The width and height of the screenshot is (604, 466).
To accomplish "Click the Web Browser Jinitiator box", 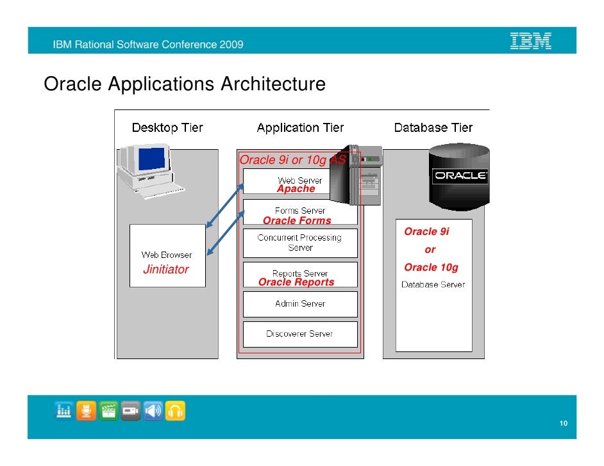I will (x=167, y=255).
